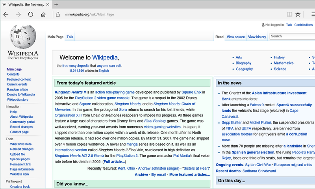Open the featured article Archive link

[141, 174]
